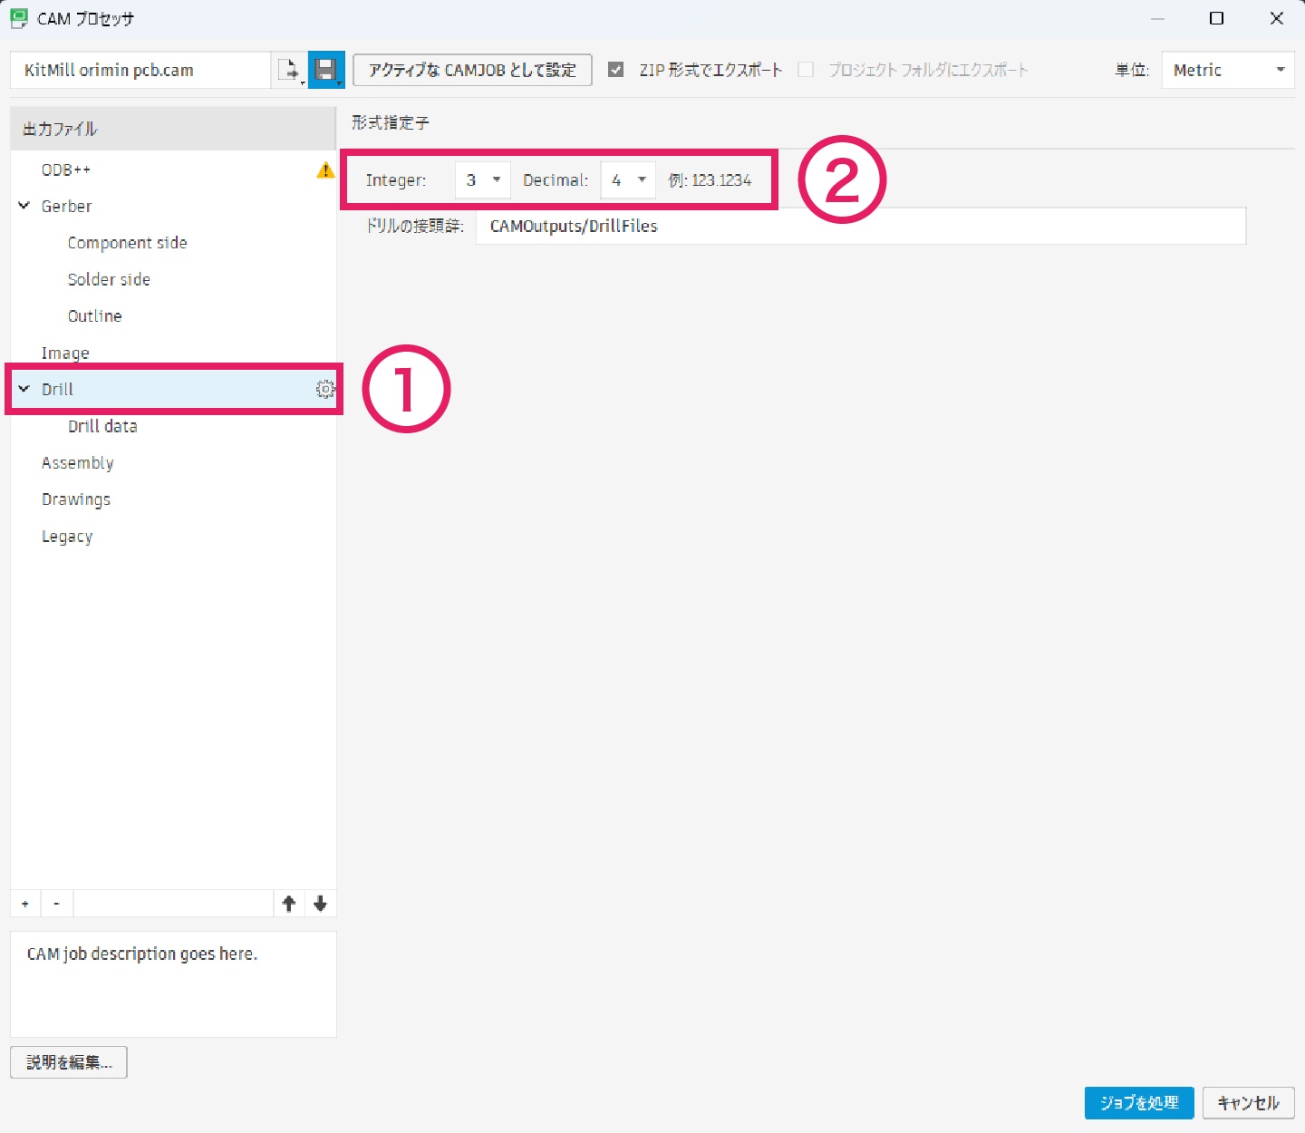Viewport: 1305px width, 1133px height.
Task: Click the blue save job icon
Action: click(x=325, y=70)
